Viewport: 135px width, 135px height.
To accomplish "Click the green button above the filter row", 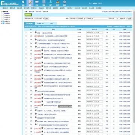I will click(x=28, y=15).
